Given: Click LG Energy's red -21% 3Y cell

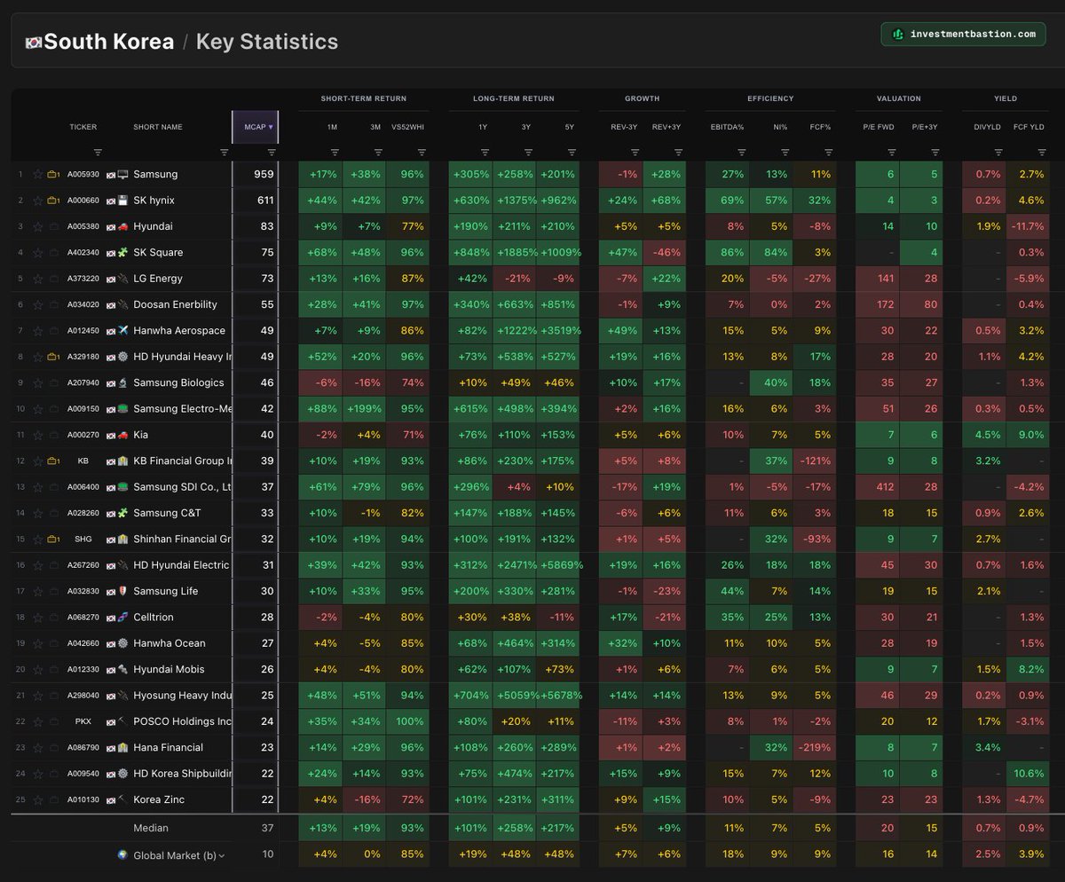Looking at the screenshot, I should (514, 279).
